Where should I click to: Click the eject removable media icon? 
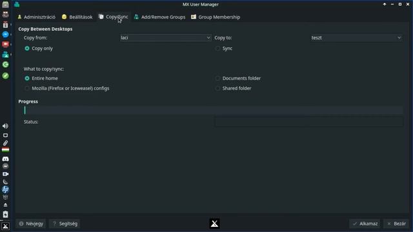(x=5, y=205)
